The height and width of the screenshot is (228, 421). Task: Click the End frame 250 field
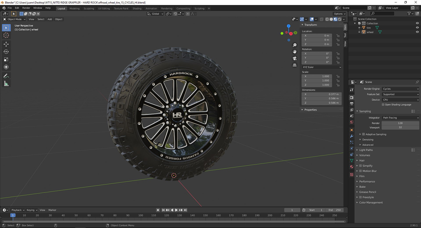(x=335, y=210)
